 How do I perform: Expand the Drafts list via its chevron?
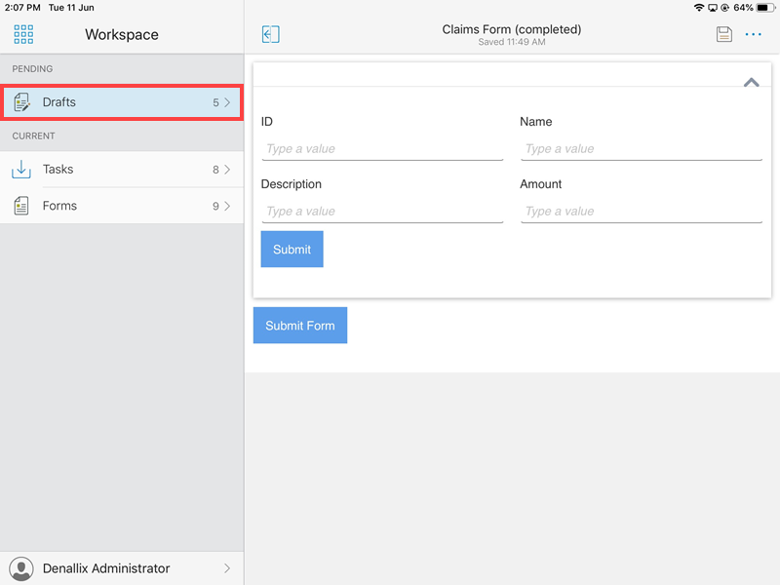pos(227,102)
